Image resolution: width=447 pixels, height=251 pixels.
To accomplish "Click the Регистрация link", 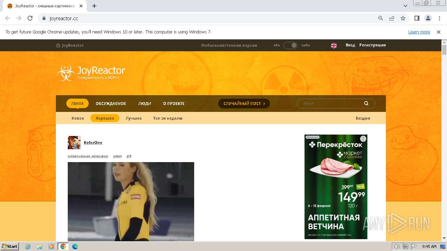I will point(373,45).
